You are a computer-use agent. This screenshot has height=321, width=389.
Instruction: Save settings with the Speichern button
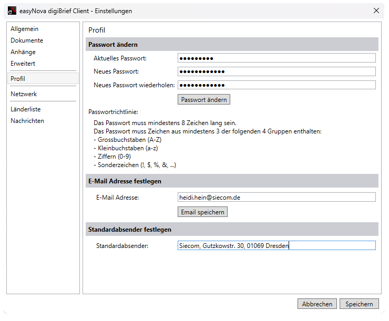point(359,304)
